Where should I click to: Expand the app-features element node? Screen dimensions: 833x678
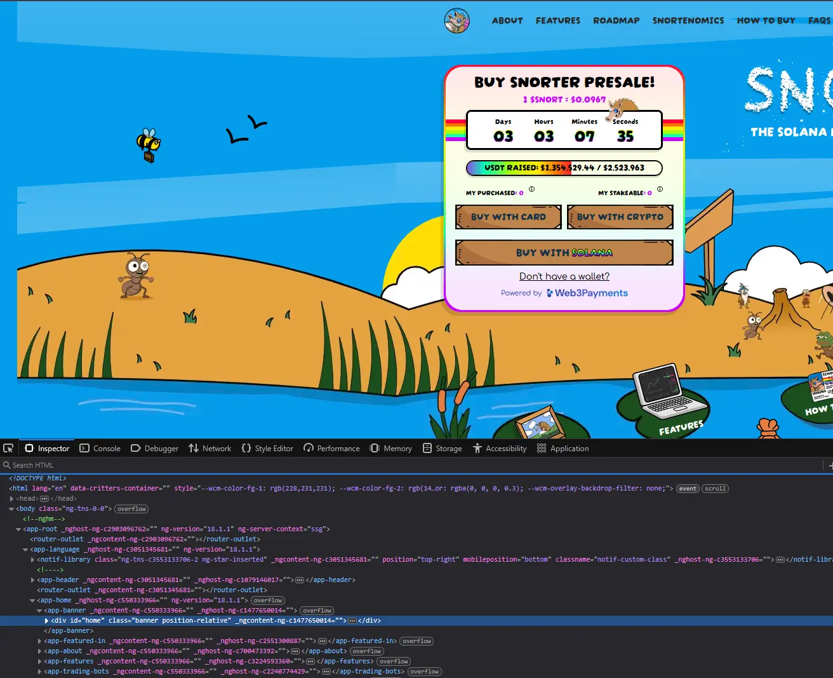pos(39,661)
